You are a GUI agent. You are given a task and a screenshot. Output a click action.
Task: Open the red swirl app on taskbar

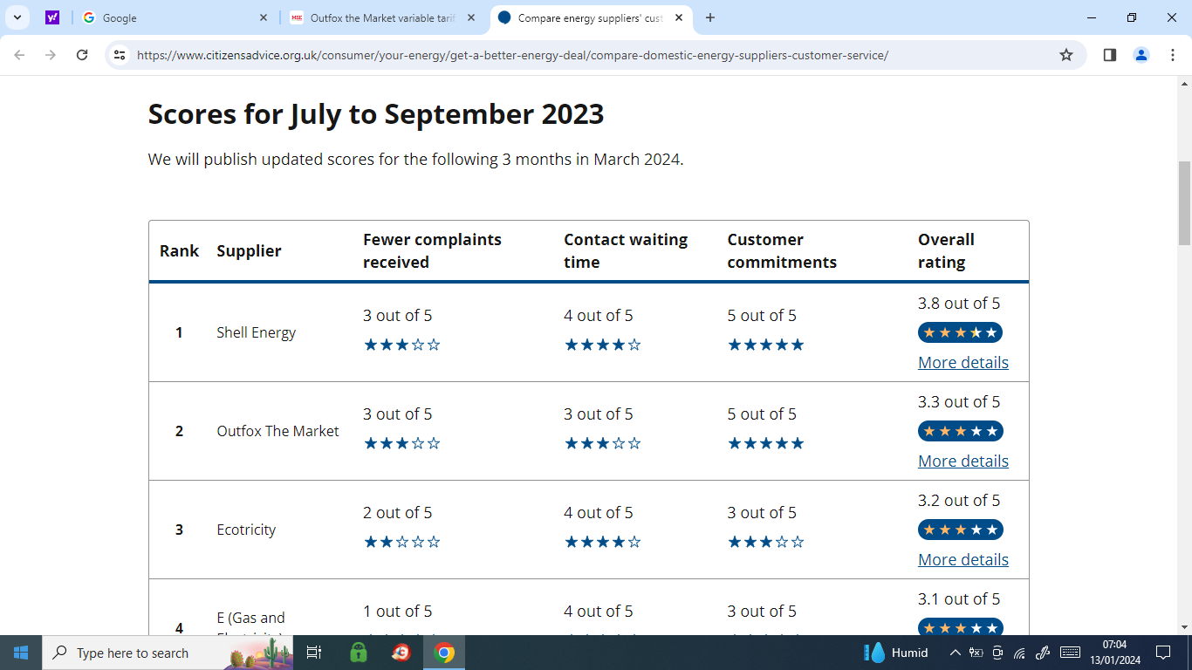(x=401, y=653)
